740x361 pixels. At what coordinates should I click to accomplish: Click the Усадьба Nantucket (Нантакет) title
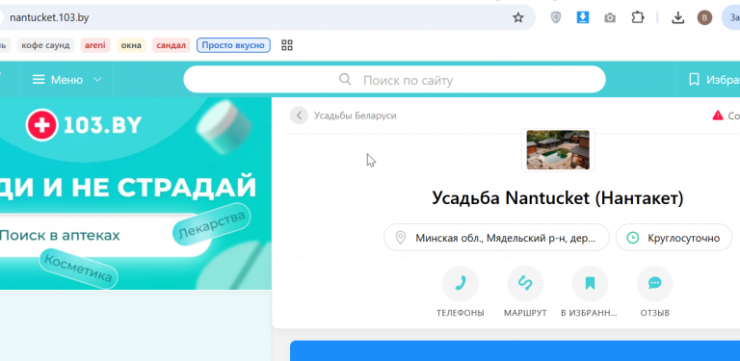[x=557, y=198]
